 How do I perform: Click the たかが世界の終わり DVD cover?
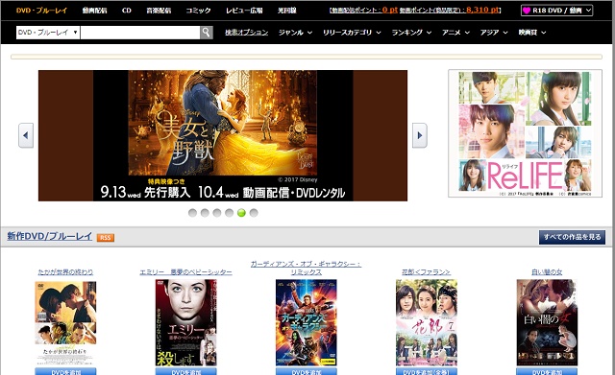(65, 323)
